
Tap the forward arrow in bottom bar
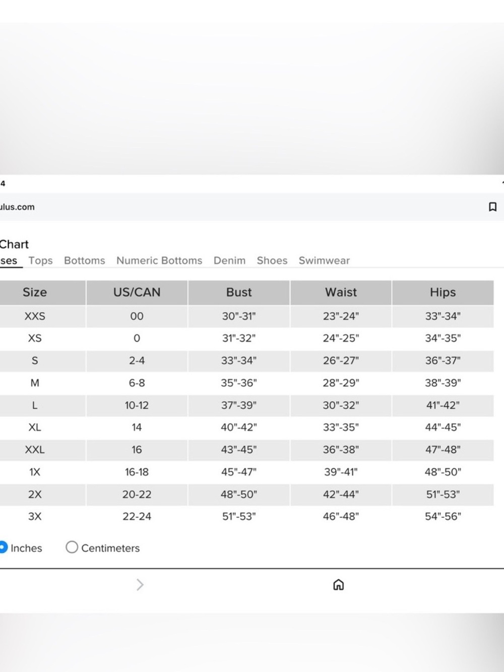140,585
